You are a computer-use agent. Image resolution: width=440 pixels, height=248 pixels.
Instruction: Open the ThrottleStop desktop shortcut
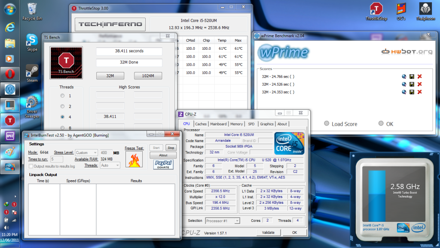(x=376, y=12)
